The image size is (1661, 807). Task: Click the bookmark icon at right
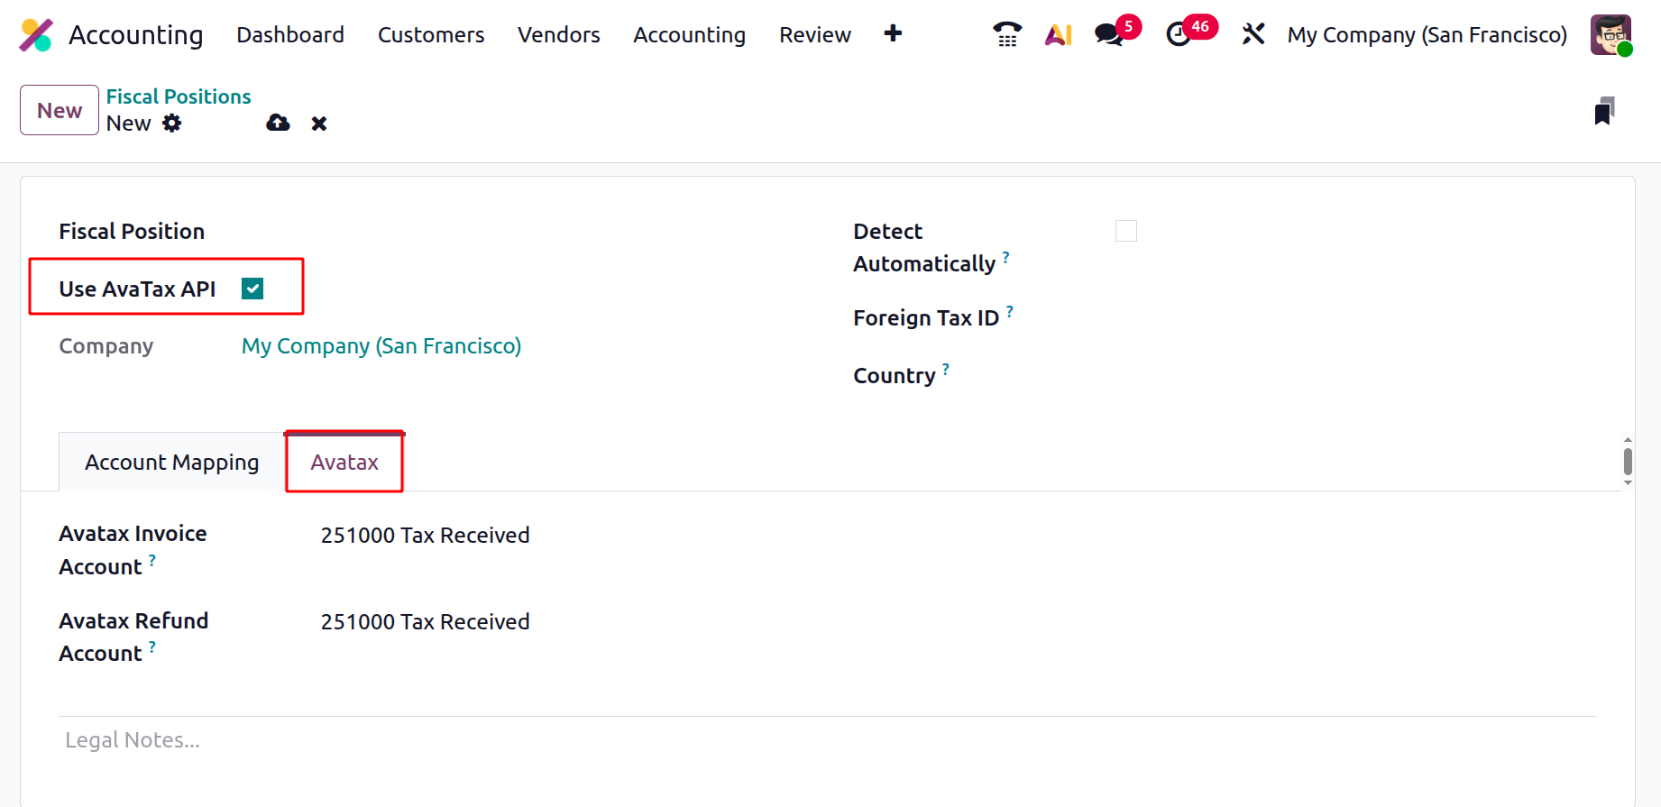(1603, 111)
